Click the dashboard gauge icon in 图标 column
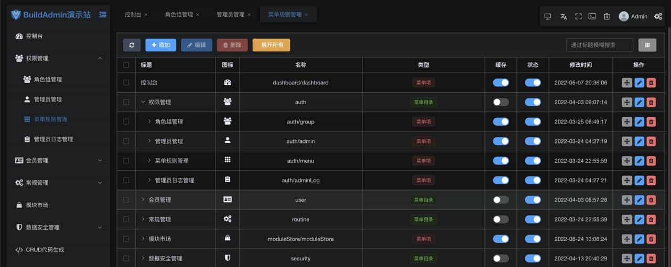 (228, 82)
